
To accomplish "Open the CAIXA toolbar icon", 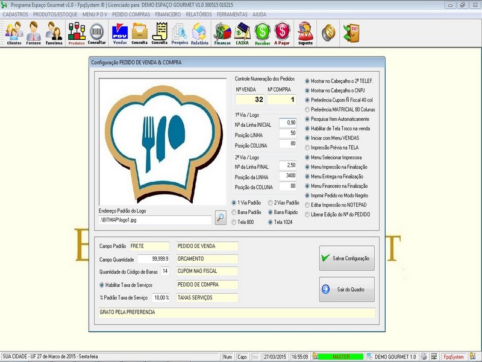I will point(242,33).
